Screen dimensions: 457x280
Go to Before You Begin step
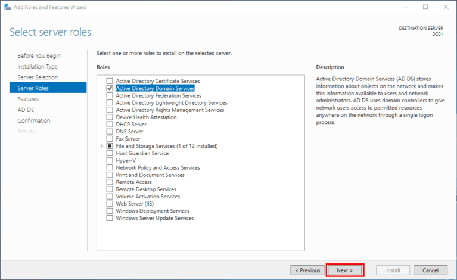39,55
